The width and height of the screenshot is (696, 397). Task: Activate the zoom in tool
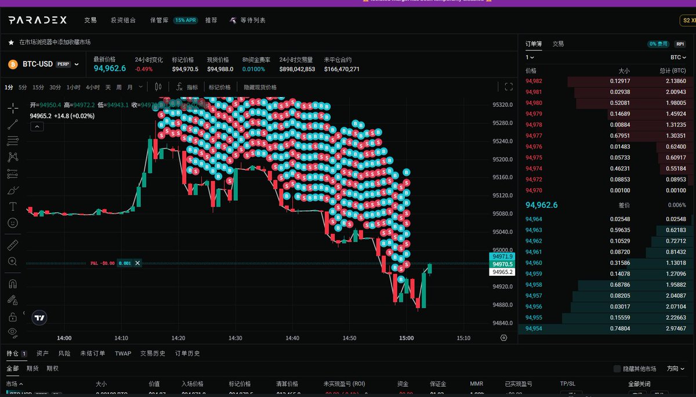[13, 262]
